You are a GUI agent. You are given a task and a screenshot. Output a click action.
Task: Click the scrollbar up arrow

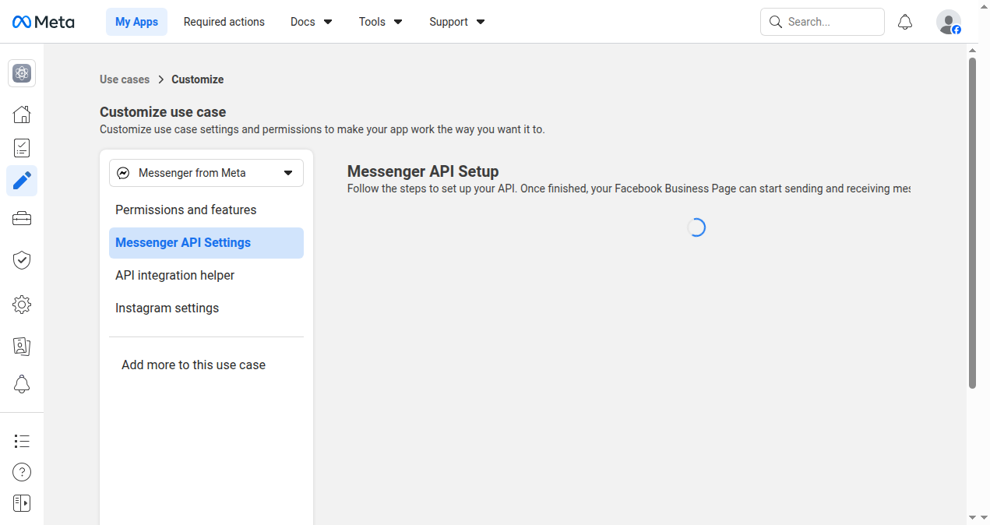pyautogui.click(x=972, y=50)
